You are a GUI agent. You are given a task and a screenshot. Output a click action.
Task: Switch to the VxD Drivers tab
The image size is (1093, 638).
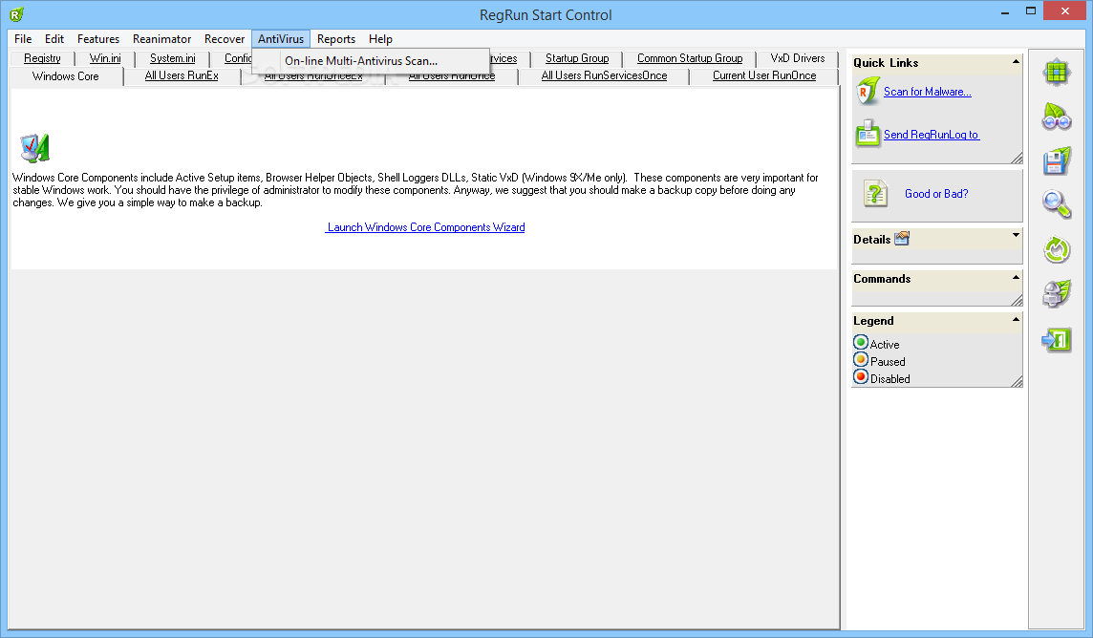(x=798, y=58)
